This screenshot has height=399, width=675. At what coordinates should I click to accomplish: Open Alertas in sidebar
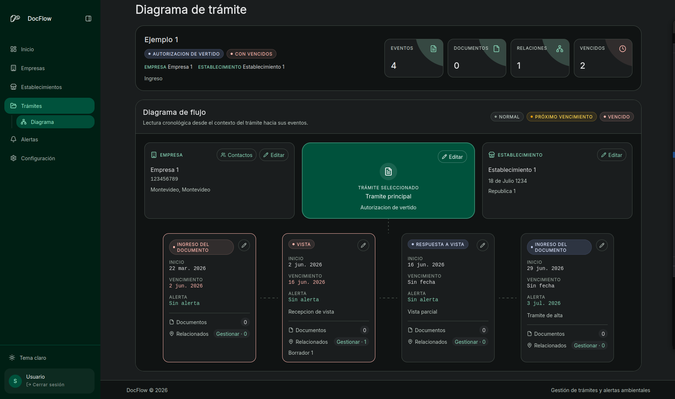pyautogui.click(x=49, y=139)
